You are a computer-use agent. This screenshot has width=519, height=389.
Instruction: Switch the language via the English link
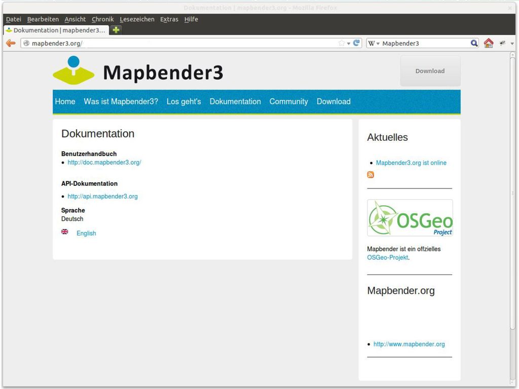(x=86, y=233)
